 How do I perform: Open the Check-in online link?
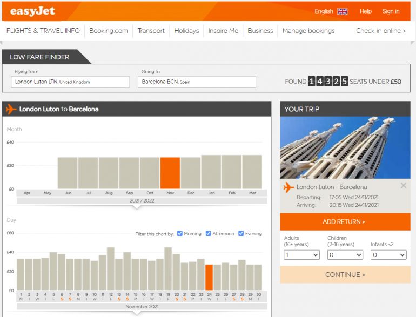pos(380,31)
